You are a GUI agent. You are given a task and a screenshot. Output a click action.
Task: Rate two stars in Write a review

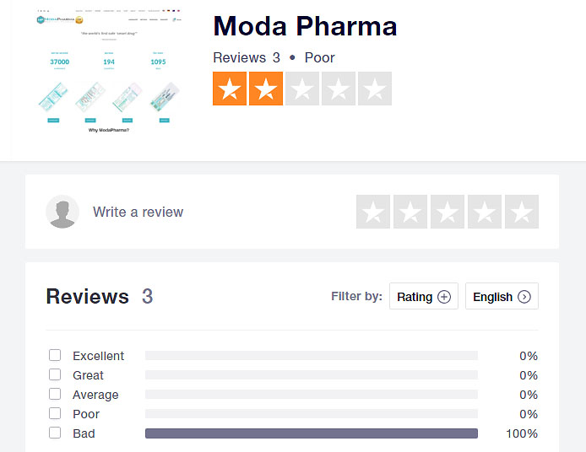410,212
